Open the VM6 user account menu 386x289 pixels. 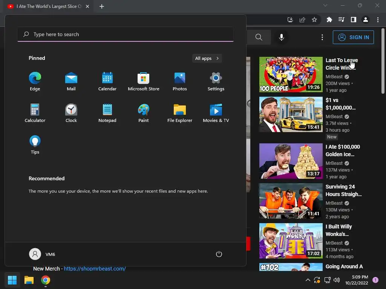[x=42, y=254]
